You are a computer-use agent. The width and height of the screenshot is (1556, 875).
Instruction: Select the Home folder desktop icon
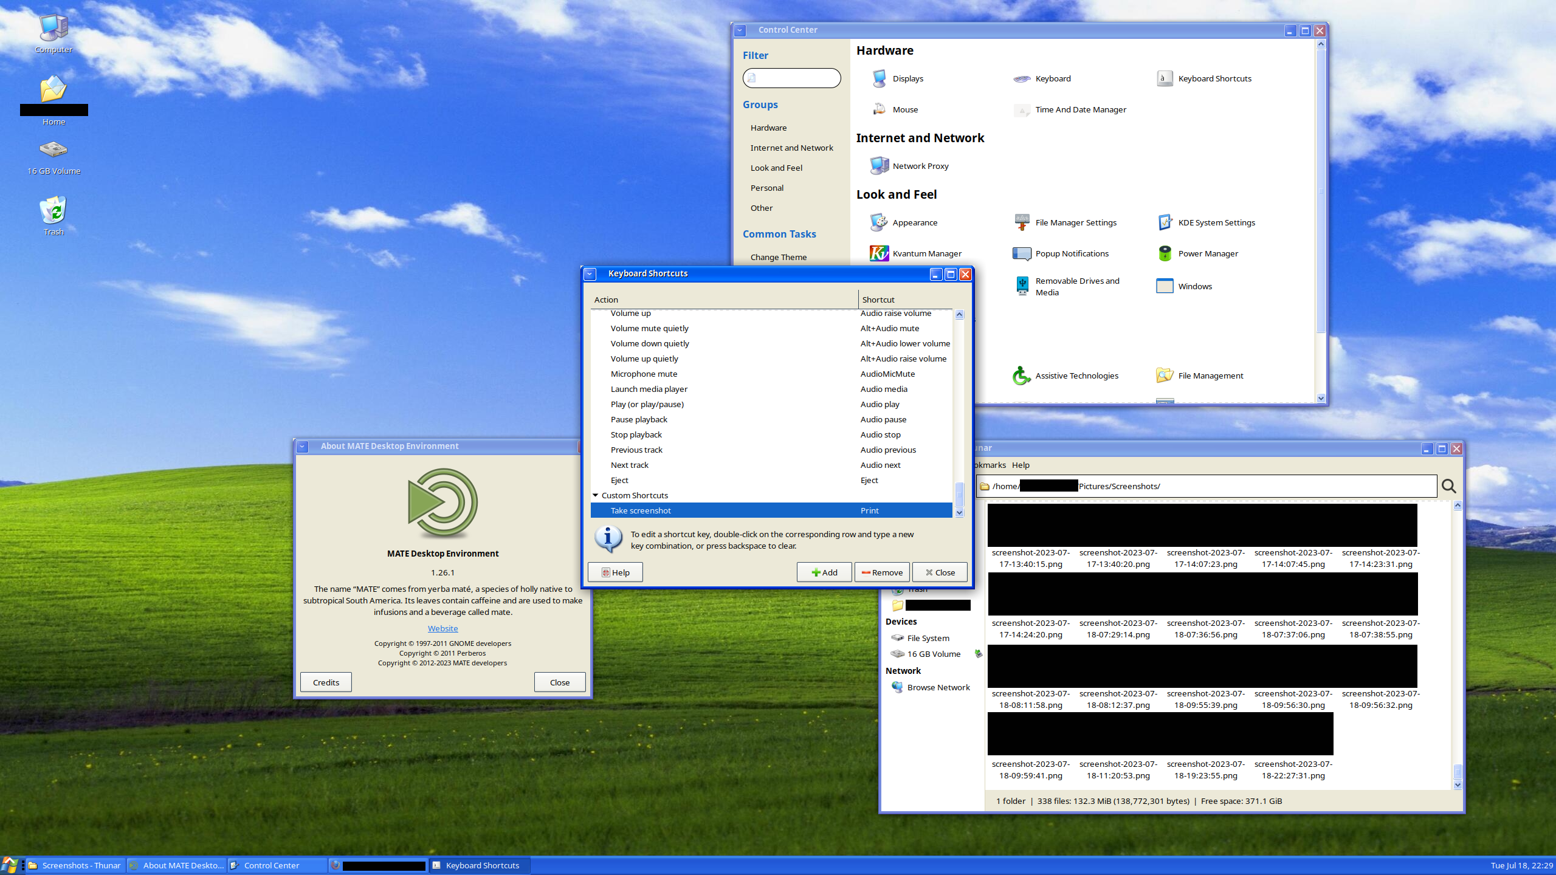[53, 100]
